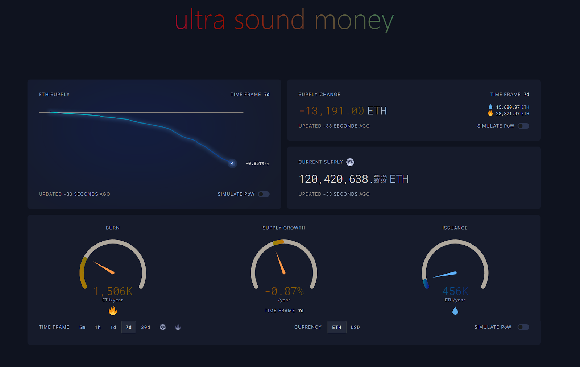Open Supply Growth time frame 7d selector
This screenshot has width=580, height=367.
(x=301, y=311)
